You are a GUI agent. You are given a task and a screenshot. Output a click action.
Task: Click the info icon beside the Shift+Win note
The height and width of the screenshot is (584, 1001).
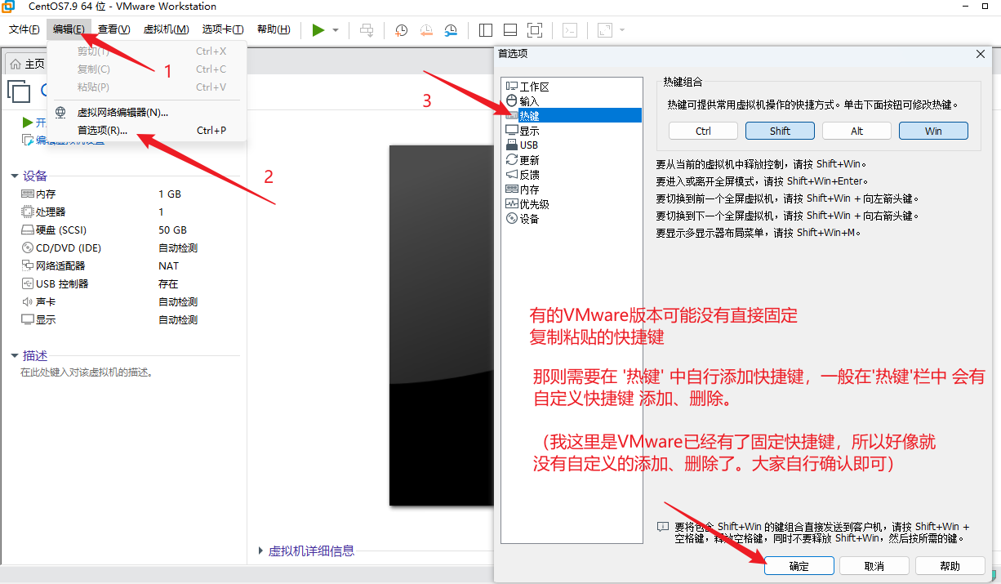coord(663,528)
